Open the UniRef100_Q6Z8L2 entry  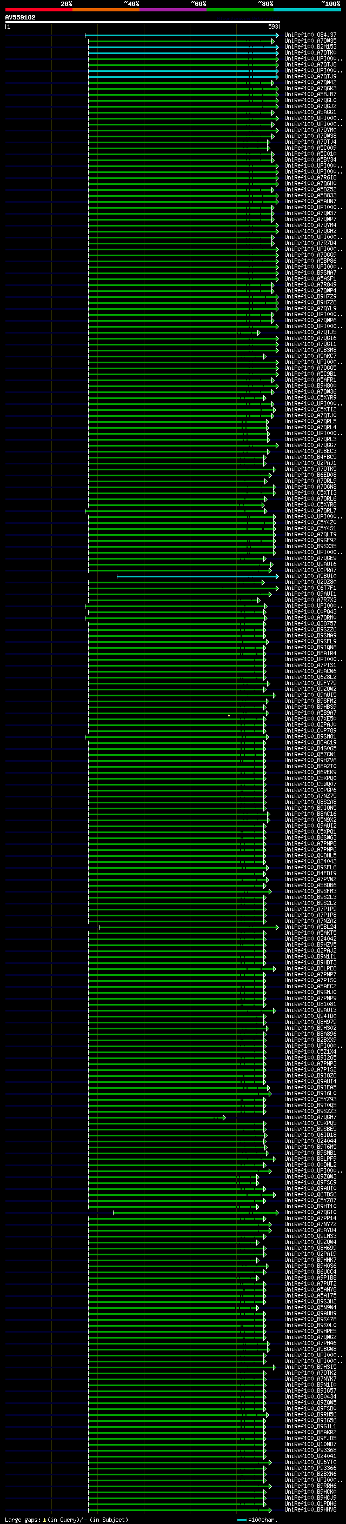point(310,677)
